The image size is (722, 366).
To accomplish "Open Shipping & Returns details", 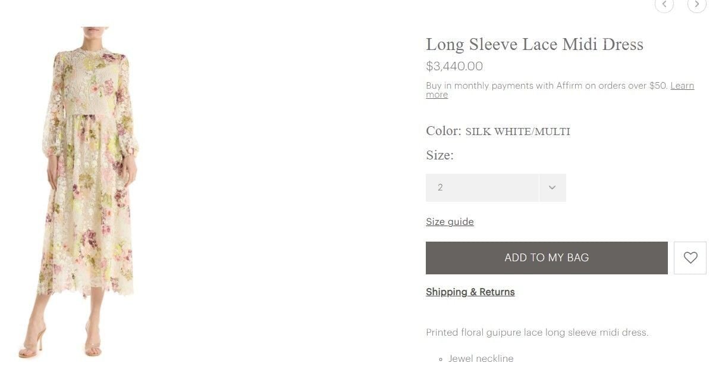I will click(x=470, y=292).
